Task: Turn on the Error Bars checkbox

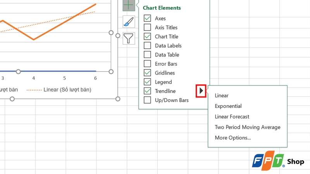Action: tap(148, 64)
